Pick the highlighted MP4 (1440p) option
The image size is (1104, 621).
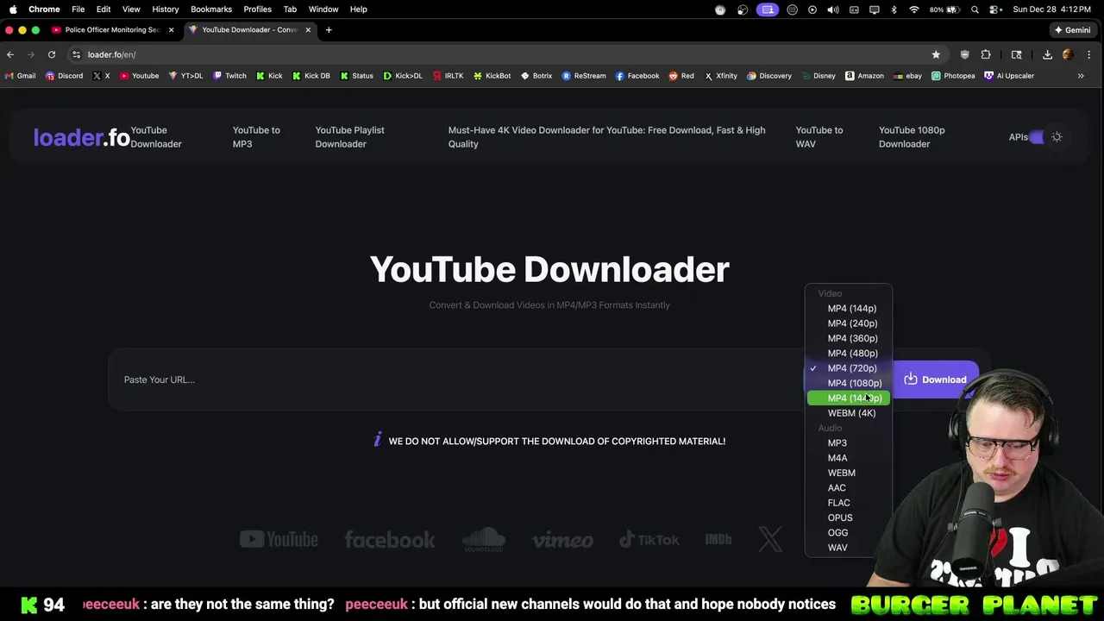coord(848,398)
